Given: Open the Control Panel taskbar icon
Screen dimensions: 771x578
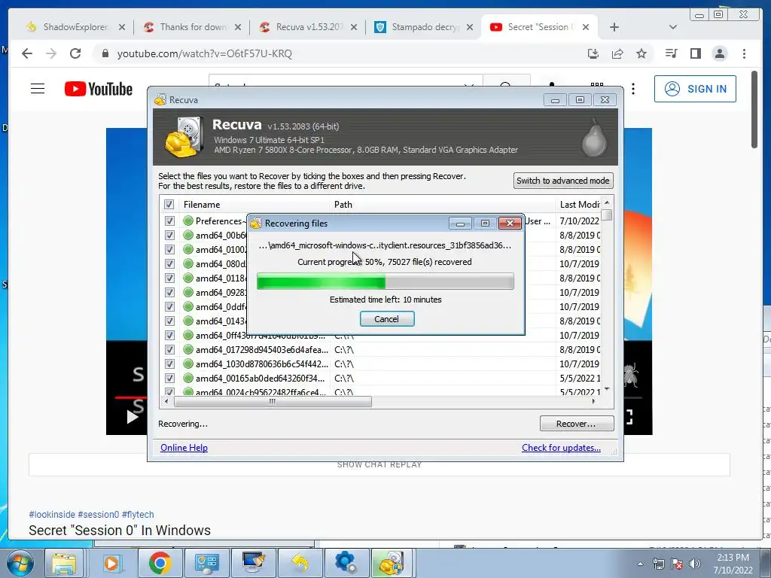Looking at the screenshot, I should (x=206, y=563).
